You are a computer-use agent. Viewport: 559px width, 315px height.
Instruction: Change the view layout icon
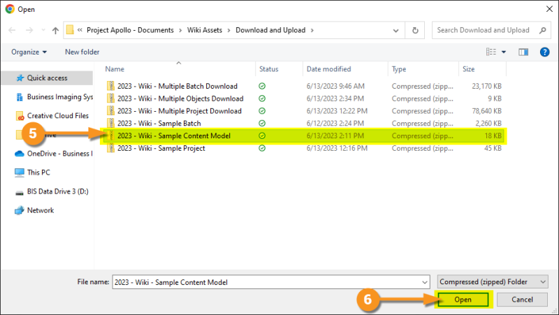(x=491, y=52)
